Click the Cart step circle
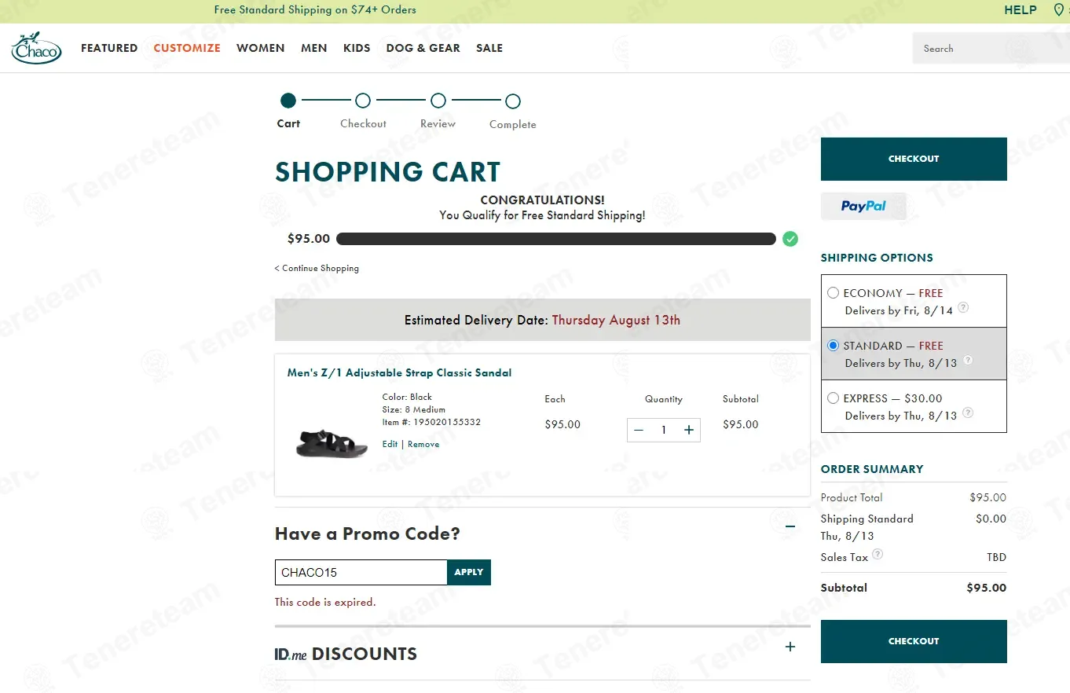Screen dimensions: 1070x693 point(288,101)
